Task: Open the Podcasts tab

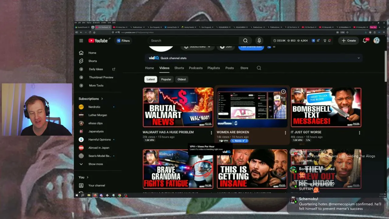Action: pos(196,68)
